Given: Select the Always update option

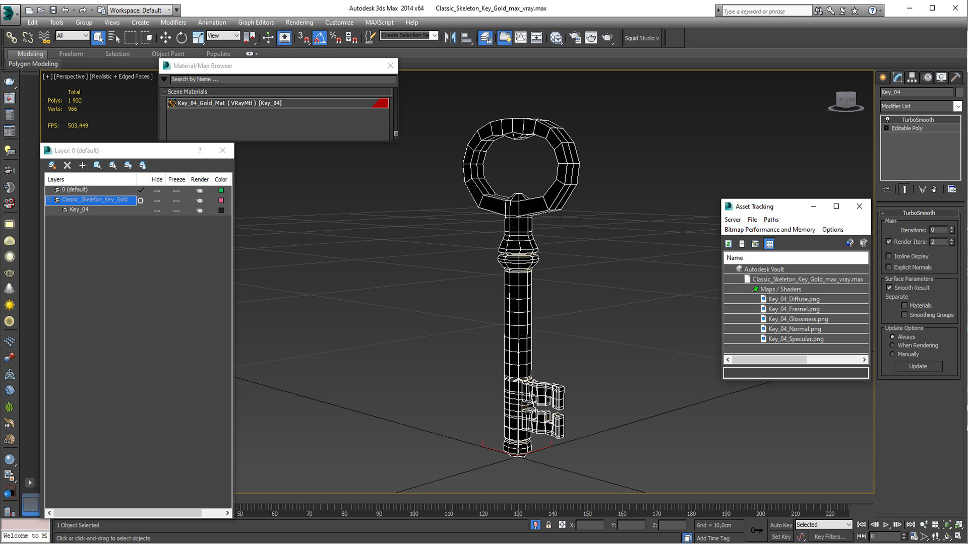Looking at the screenshot, I should coord(892,336).
